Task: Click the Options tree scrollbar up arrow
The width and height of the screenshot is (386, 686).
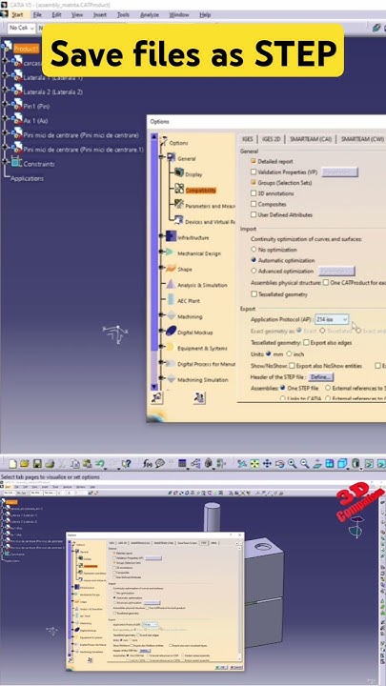Action: click(154, 136)
